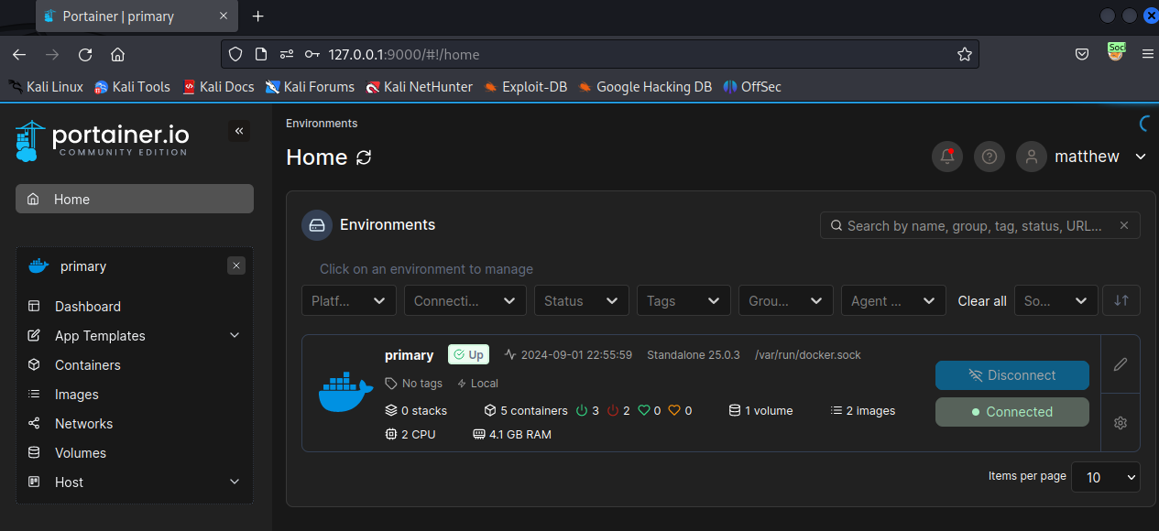Image resolution: width=1159 pixels, height=531 pixels.
Task: Reload the browser page
Action: click(85, 54)
